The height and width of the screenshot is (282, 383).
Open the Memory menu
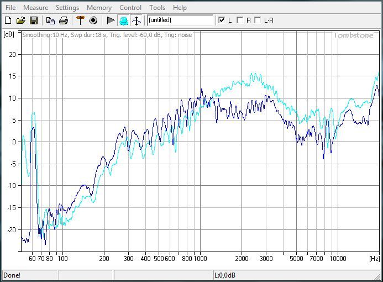pos(99,8)
